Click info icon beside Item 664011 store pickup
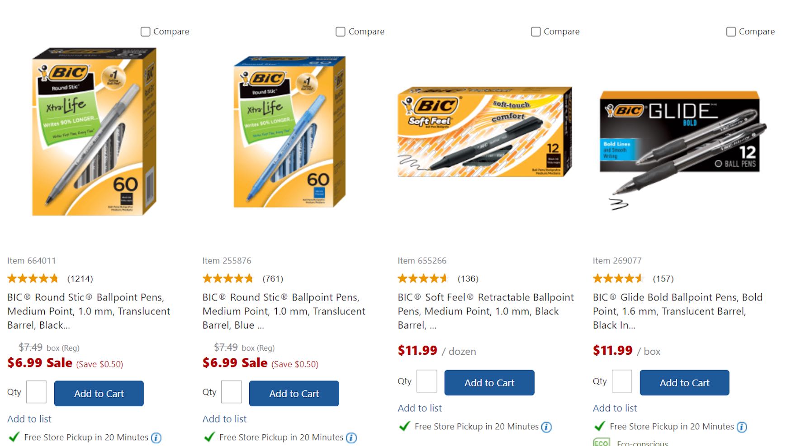This screenshot has height=446, width=796. [156, 438]
